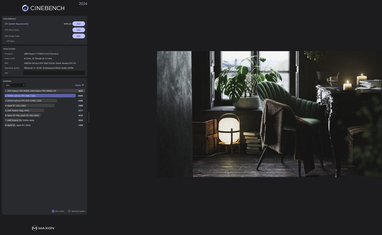The height and width of the screenshot is (235, 382).
Task: Select the Apple M1 Ultra, Metal row
Action: (45, 105)
